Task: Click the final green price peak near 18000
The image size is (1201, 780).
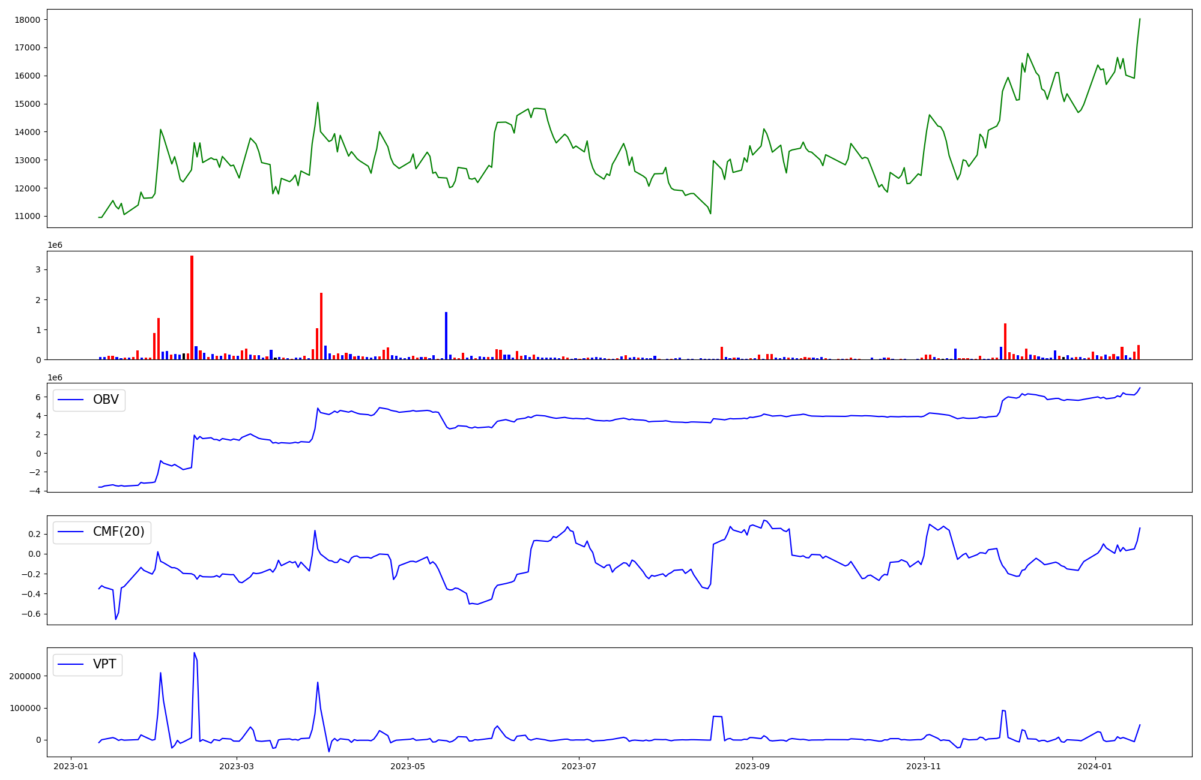Action: (1139, 20)
